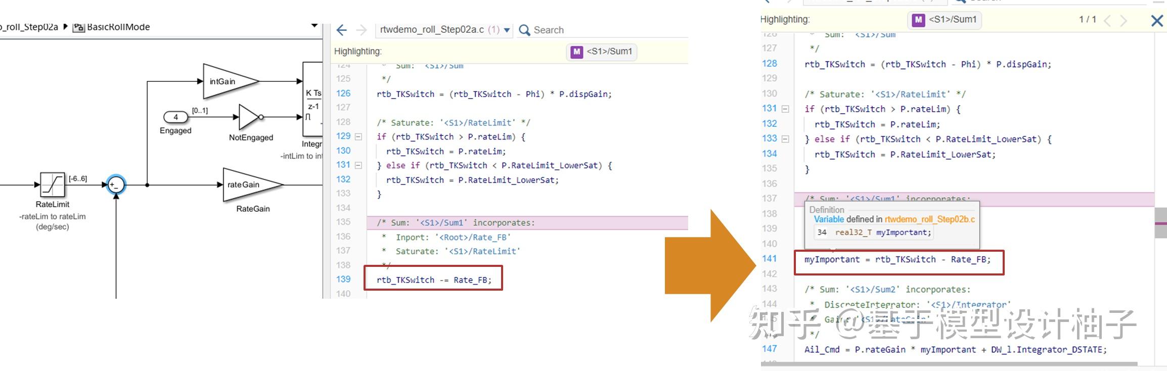Click 'DW_l.Integrator_DSTATE' on line 147

tap(1046, 350)
